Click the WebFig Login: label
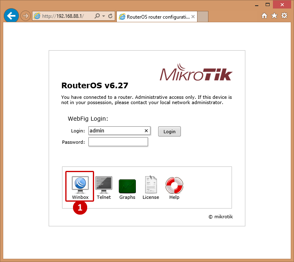Screen dimensions: 294x262 click(88, 119)
